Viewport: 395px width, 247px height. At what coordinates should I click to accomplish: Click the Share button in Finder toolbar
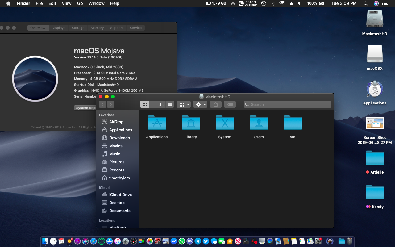(216, 104)
